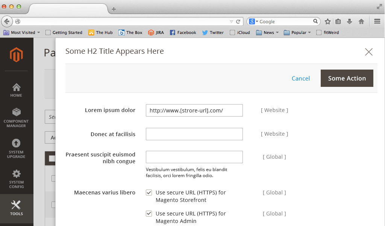Screen dimensions: 385x226
Task: Open the downloads arrow icon in the toolbar
Action: click(x=350, y=21)
